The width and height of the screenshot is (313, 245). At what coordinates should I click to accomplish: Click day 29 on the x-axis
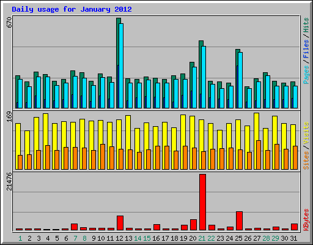275,238
